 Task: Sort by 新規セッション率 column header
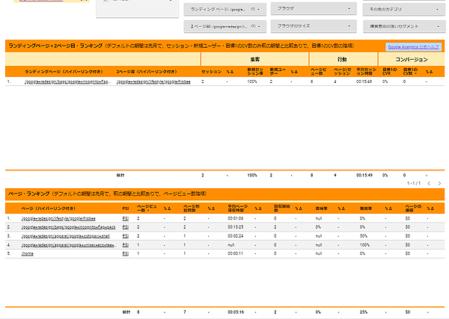(255, 72)
